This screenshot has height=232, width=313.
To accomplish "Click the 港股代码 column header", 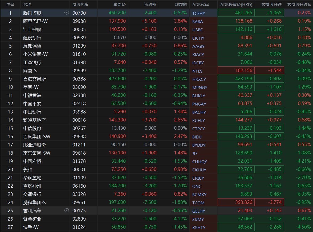I will 80,5.
